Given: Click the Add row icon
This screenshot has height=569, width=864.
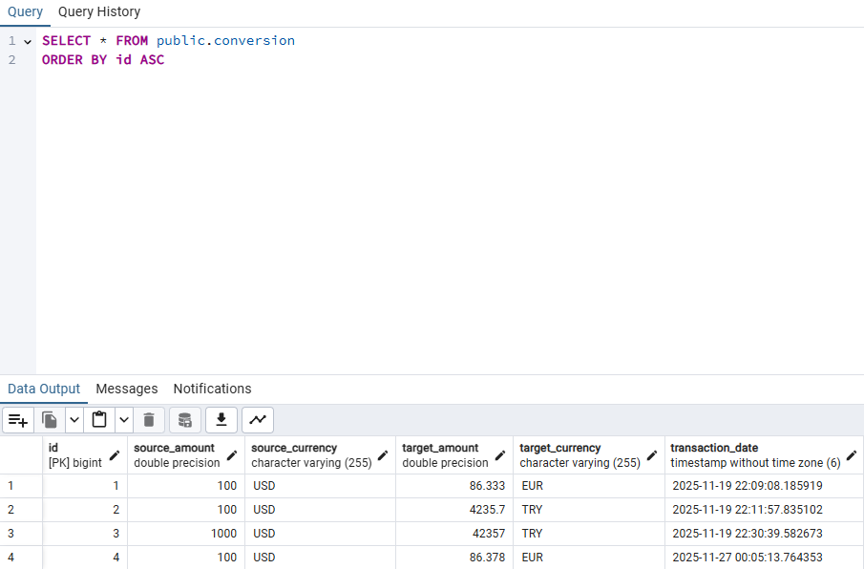Looking at the screenshot, I should (x=18, y=420).
